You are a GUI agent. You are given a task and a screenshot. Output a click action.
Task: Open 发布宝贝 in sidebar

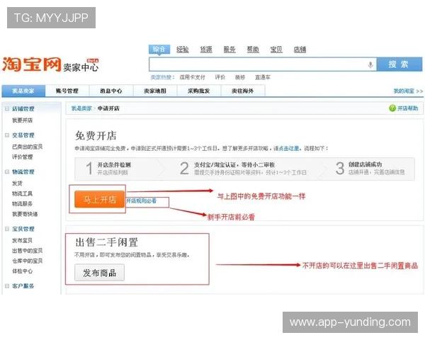22,240
